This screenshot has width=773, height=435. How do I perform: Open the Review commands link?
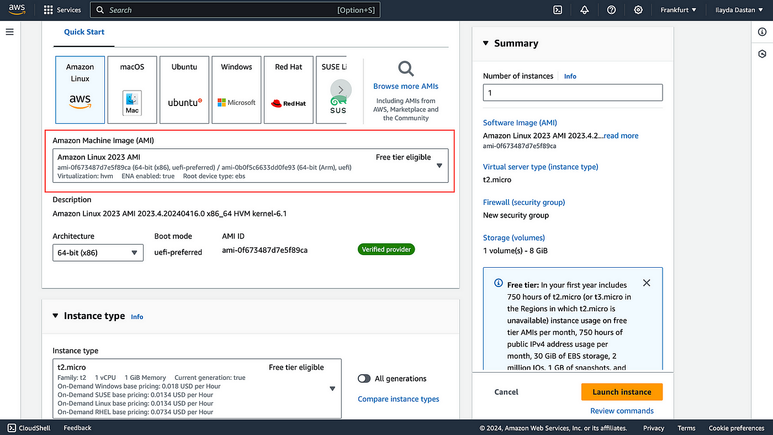[x=622, y=411]
